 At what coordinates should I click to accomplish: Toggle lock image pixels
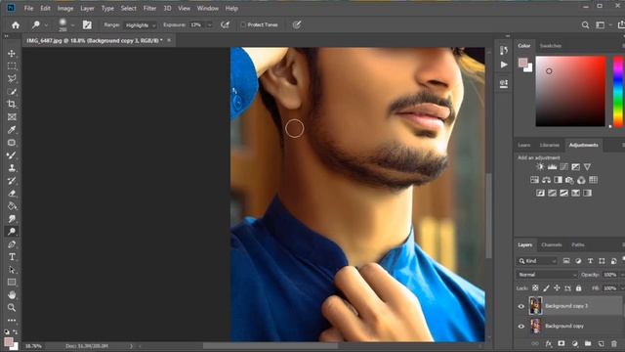546,287
